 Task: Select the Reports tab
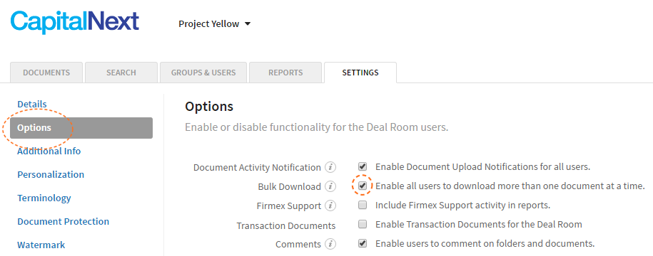(285, 73)
